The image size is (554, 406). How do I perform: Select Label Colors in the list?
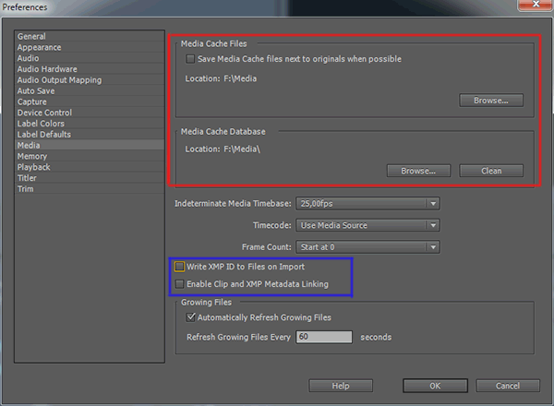90,124
